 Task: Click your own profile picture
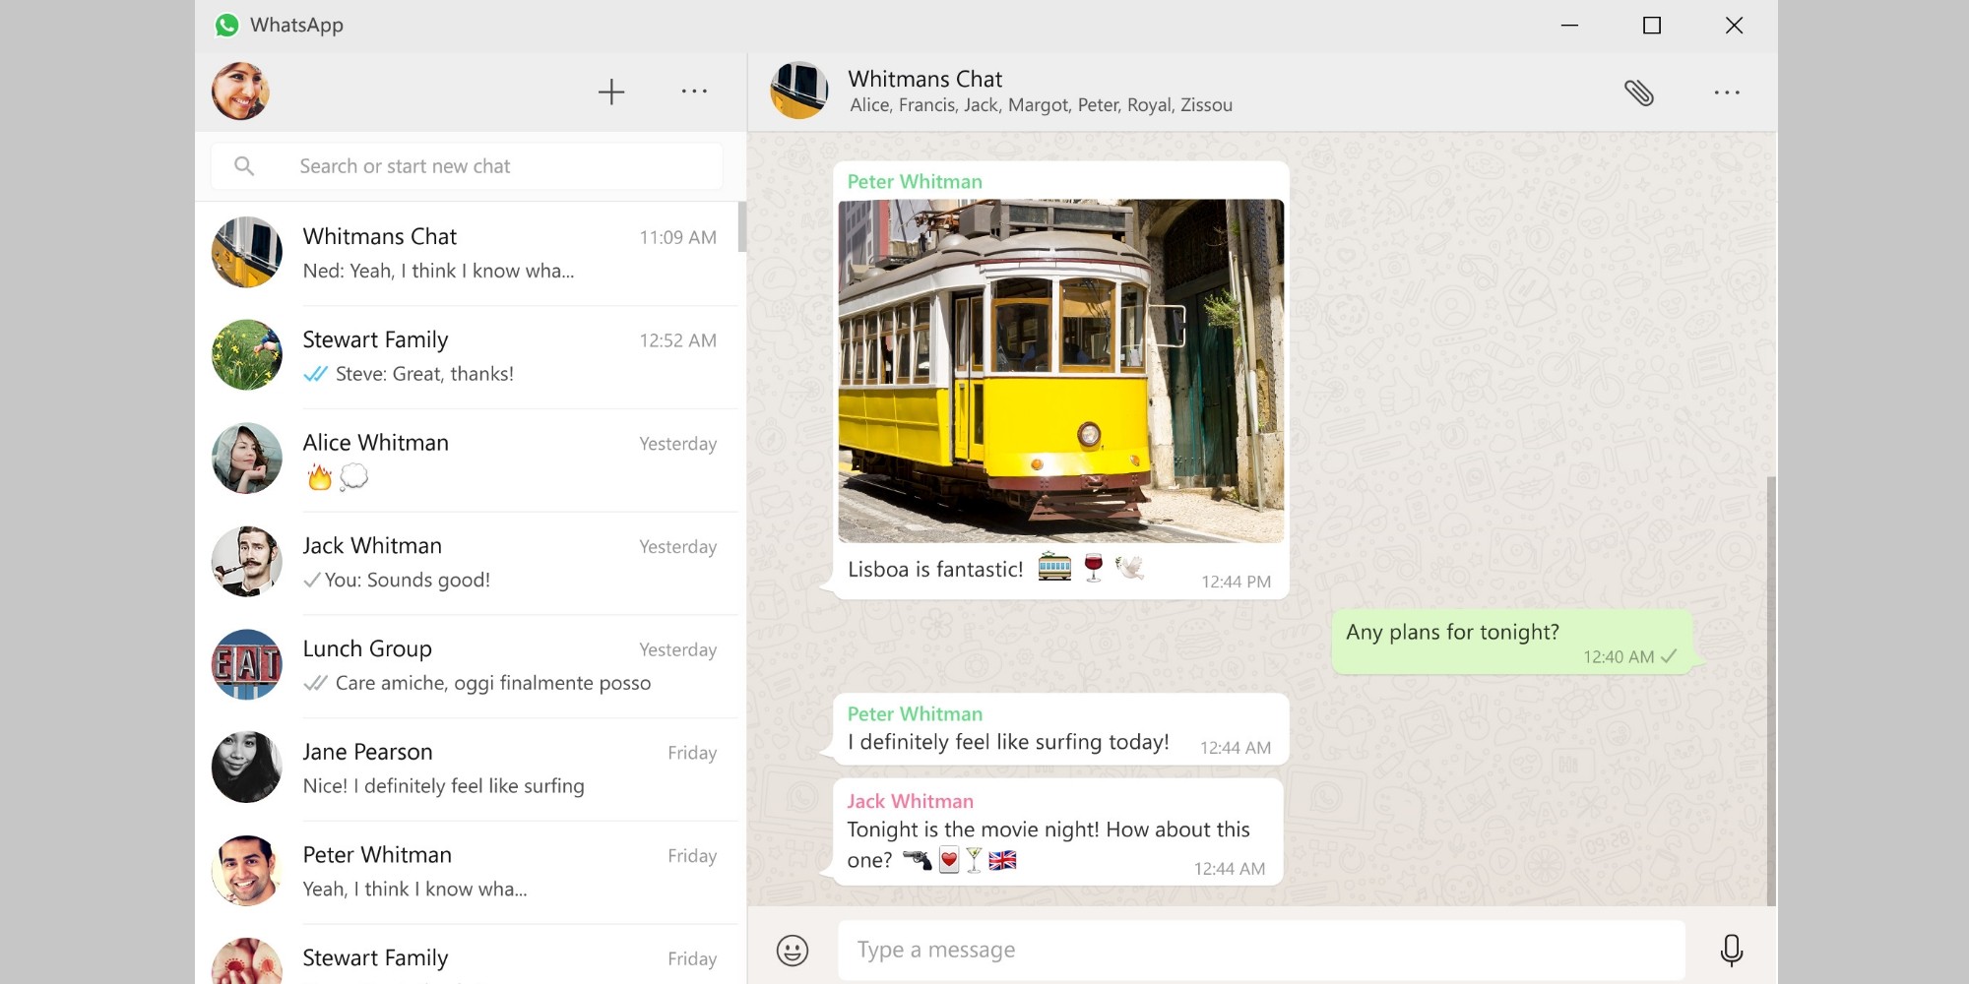pos(241,91)
